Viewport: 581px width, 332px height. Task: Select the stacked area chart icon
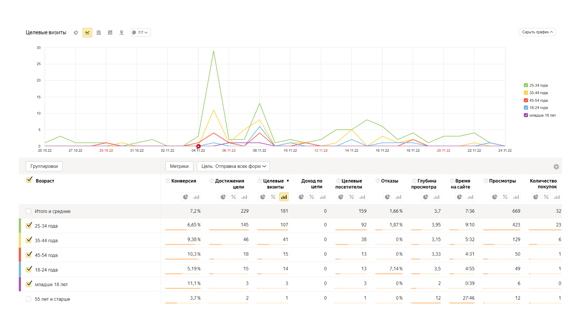point(99,33)
